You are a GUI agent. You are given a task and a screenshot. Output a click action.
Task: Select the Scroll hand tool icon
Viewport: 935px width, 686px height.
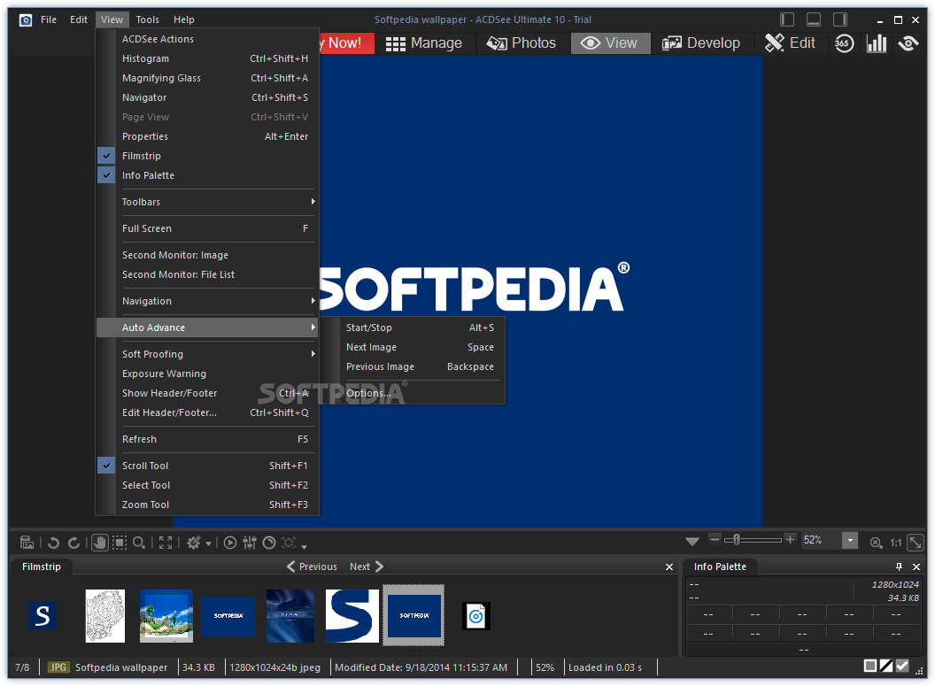[x=99, y=543]
